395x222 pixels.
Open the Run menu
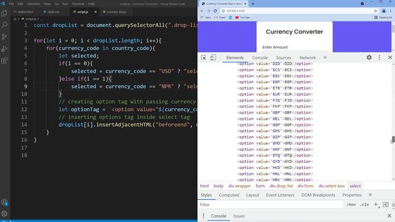pyautogui.click(x=65, y=4)
